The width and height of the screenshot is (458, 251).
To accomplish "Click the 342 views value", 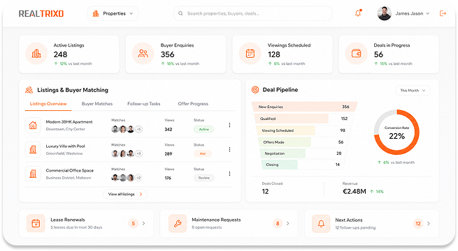I will pos(169,129).
